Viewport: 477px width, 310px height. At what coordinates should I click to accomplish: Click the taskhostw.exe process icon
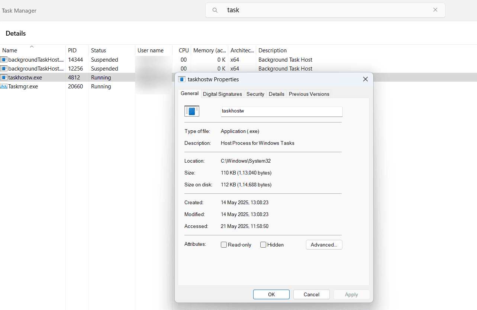click(4, 78)
